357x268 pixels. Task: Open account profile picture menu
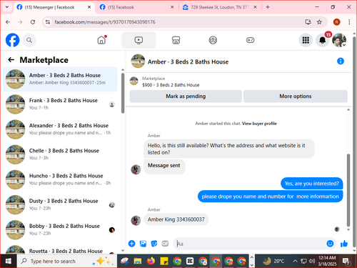pyautogui.click(x=339, y=40)
